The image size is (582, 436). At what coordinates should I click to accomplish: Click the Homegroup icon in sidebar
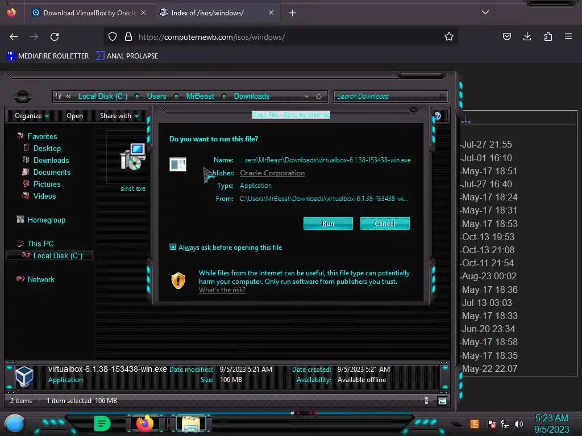(20, 219)
